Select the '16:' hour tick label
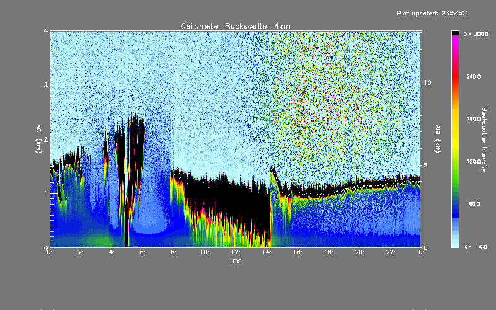The width and height of the screenshot is (496, 310). (x=298, y=252)
